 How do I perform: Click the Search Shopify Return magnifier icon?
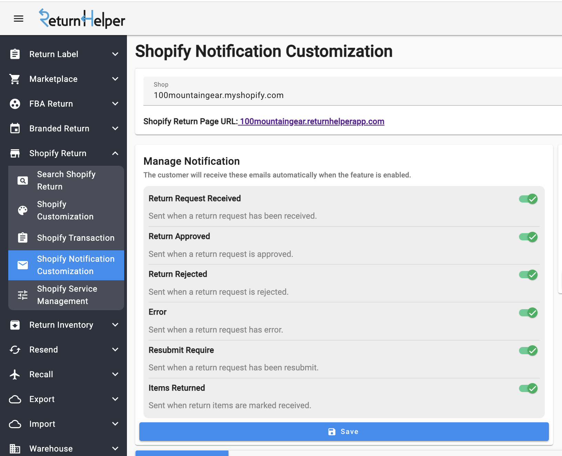click(x=23, y=180)
